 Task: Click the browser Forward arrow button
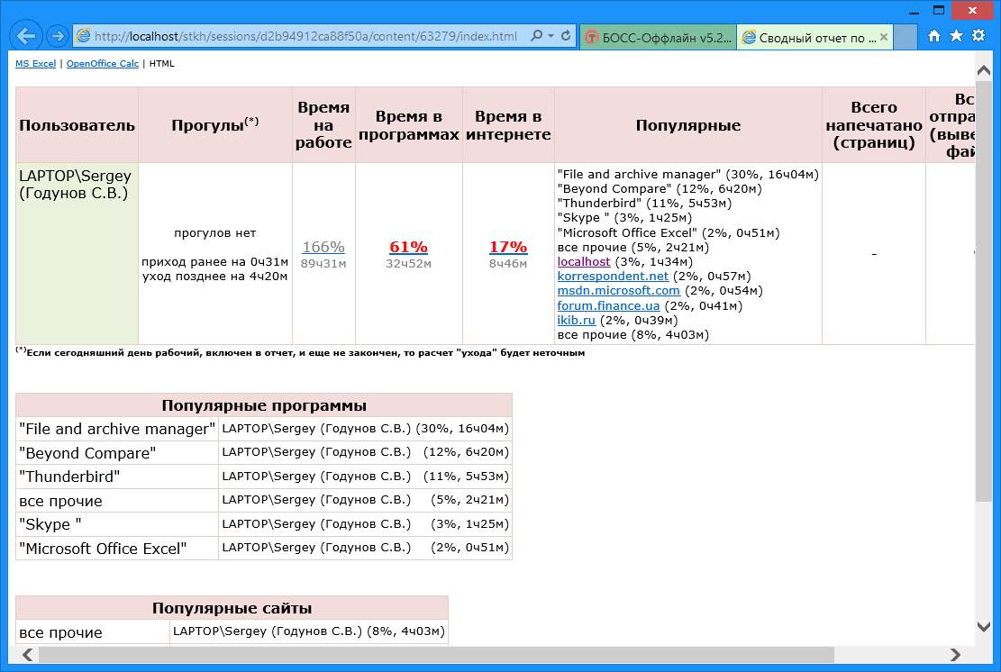click(58, 36)
